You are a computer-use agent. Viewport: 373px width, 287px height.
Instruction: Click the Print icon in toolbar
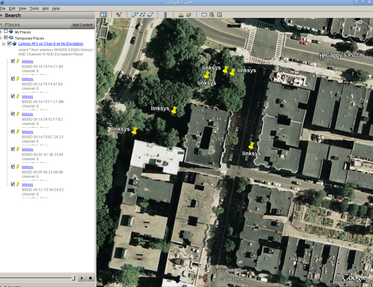211,15
